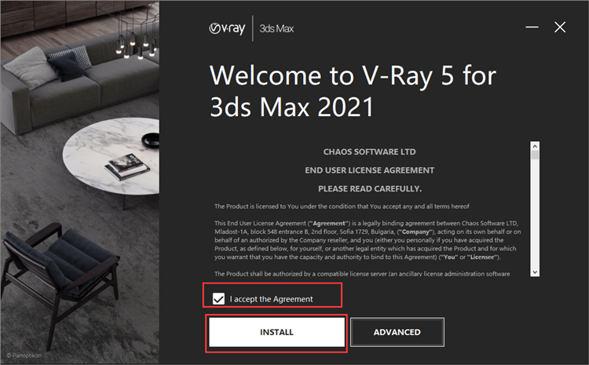Click the 3ds Max product label
589x365 pixels.
276,28
